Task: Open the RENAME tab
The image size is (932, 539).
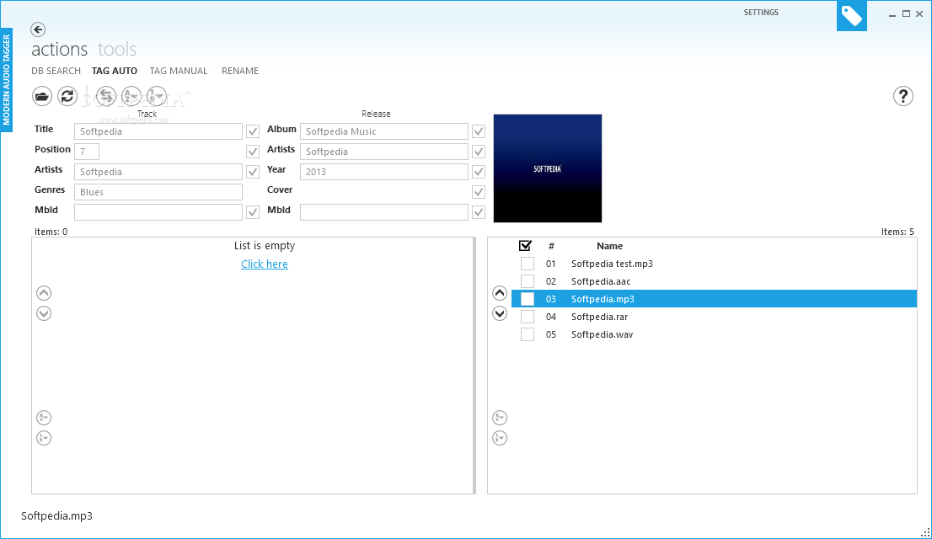Action: coord(240,71)
